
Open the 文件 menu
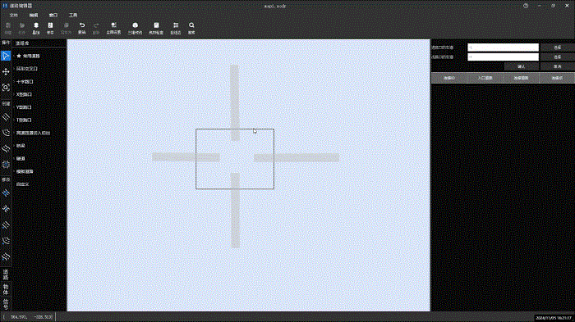[14, 15]
